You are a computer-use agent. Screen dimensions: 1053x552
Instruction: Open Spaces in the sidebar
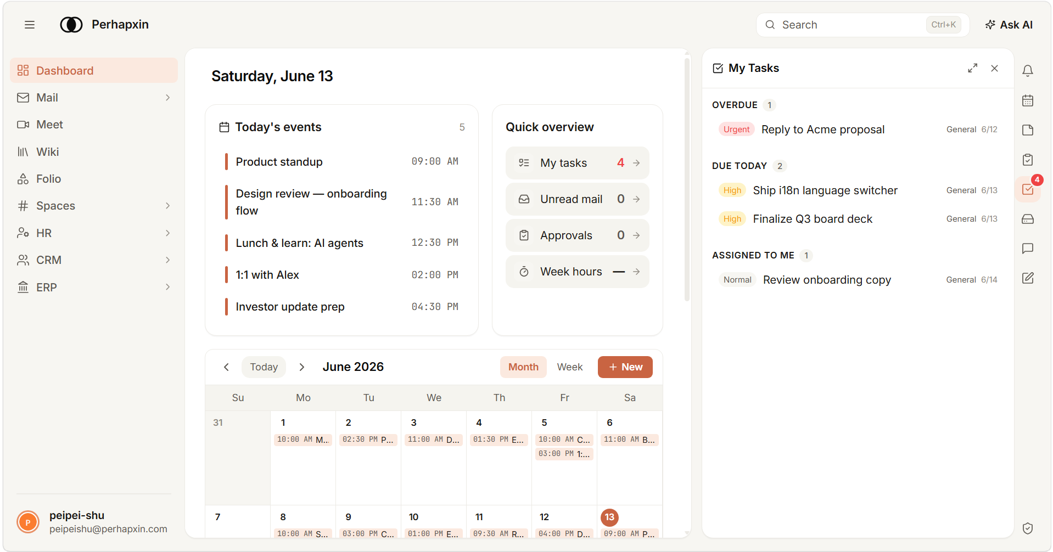94,206
